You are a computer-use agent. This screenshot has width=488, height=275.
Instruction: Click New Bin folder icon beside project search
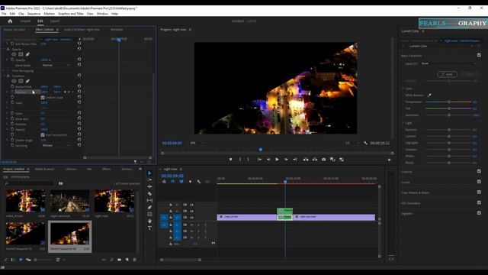click(x=61, y=183)
